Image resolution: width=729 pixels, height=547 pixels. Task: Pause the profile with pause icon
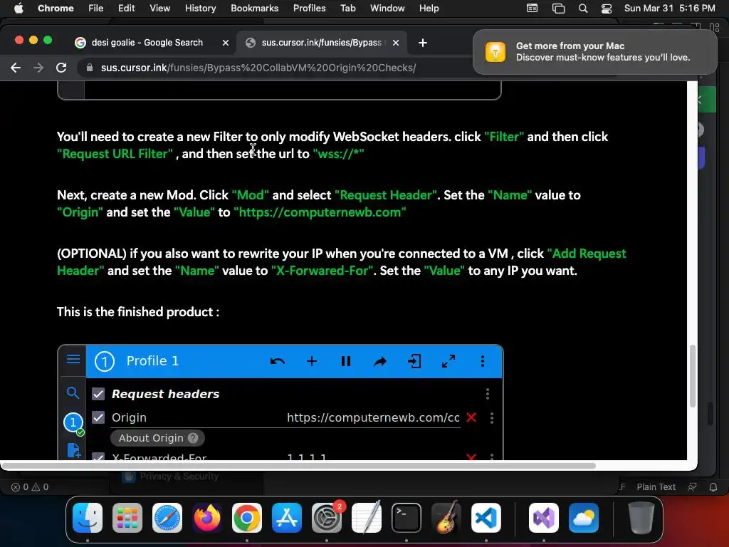(x=346, y=361)
